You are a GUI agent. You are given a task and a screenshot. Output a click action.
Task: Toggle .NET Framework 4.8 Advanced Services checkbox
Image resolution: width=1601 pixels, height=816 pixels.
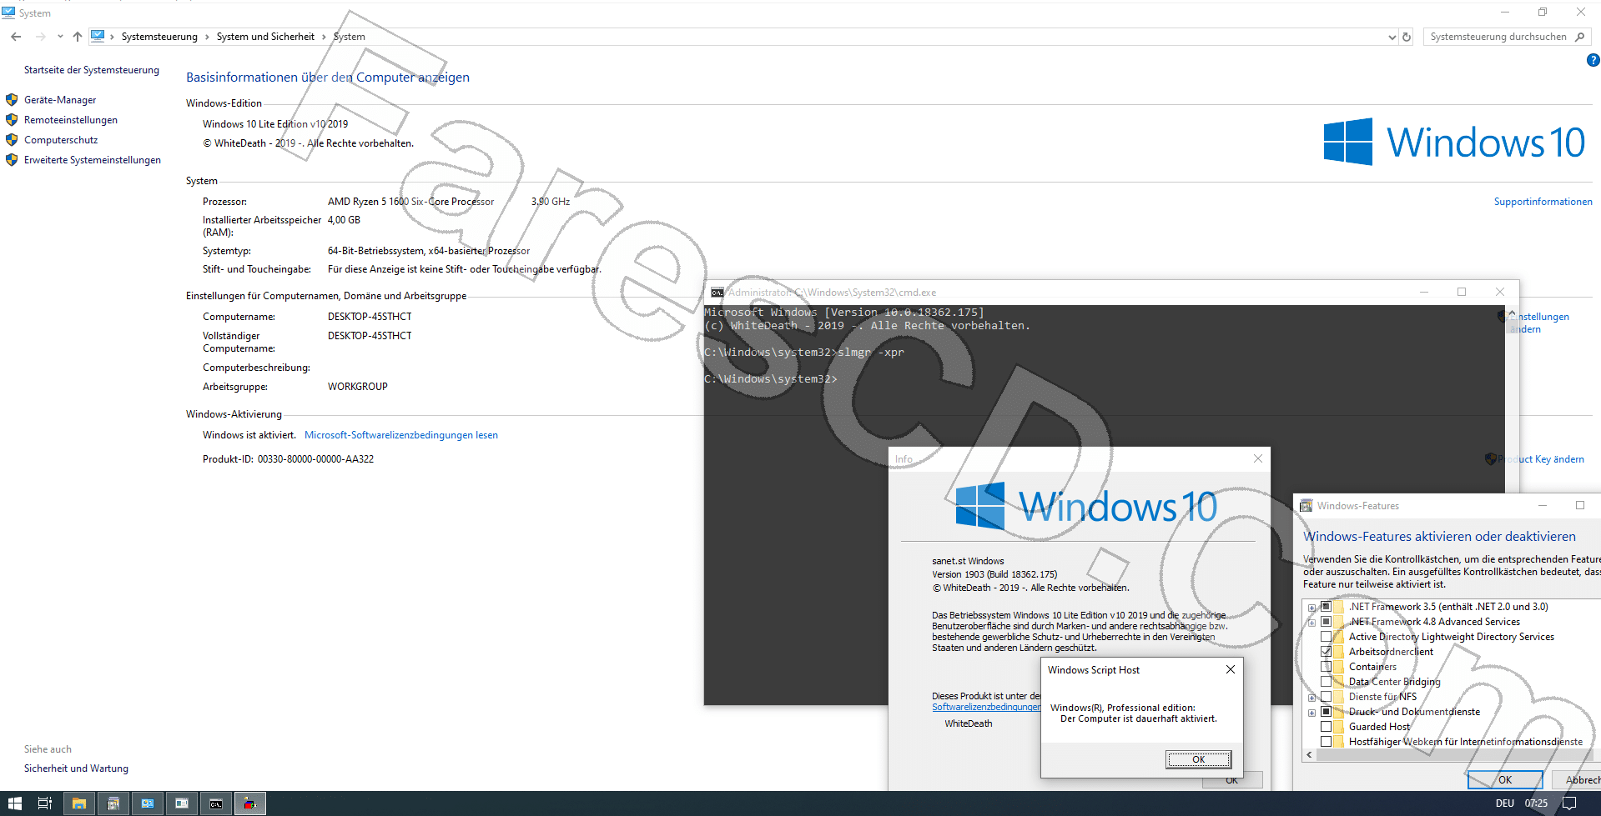pyautogui.click(x=1326, y=622)
